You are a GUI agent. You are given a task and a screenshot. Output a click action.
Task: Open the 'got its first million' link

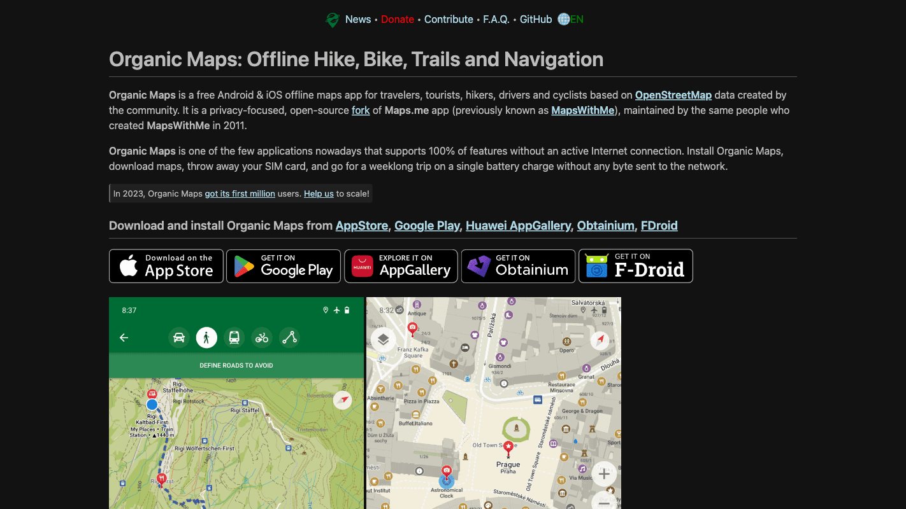pyautogui.click(x=240, y=193)
